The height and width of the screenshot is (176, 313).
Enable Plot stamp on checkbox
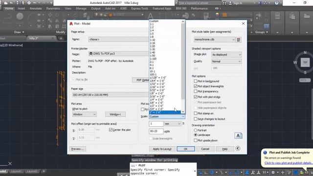[x=196, y=113]
